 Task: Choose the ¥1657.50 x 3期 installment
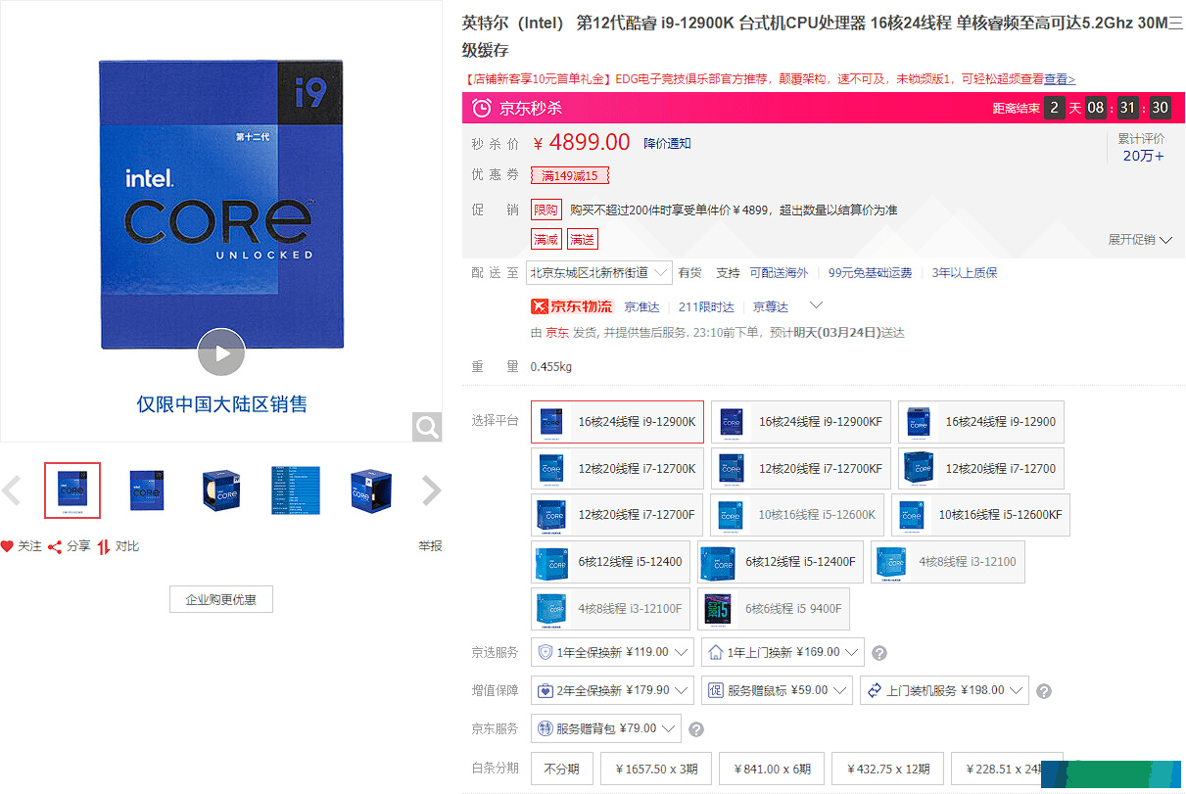pyautogui.click(x=656, y=769)
